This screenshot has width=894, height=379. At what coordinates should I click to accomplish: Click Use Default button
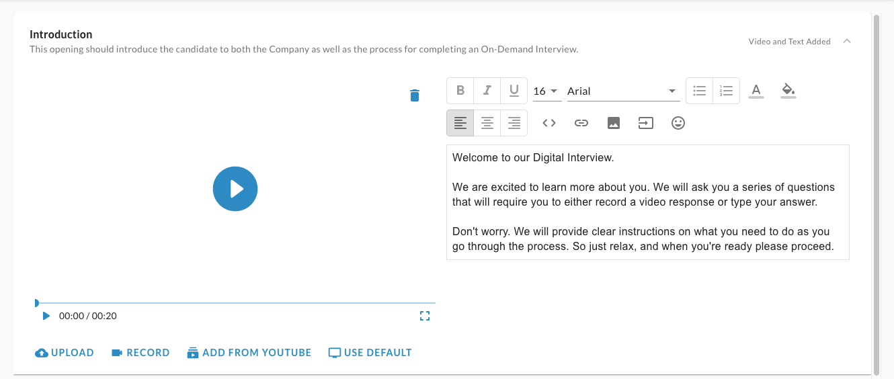pos(370,353)
